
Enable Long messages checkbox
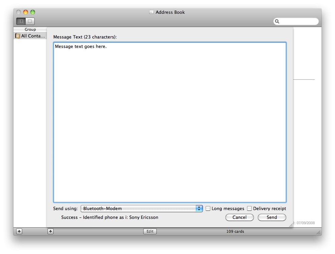208,208
